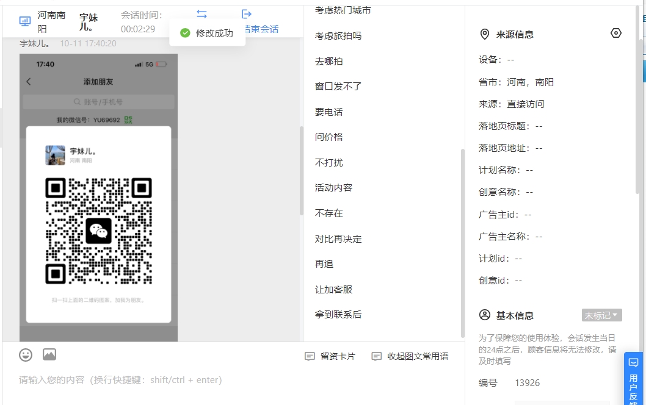
Task: Click the send image icon
Action: coord(49,354)
